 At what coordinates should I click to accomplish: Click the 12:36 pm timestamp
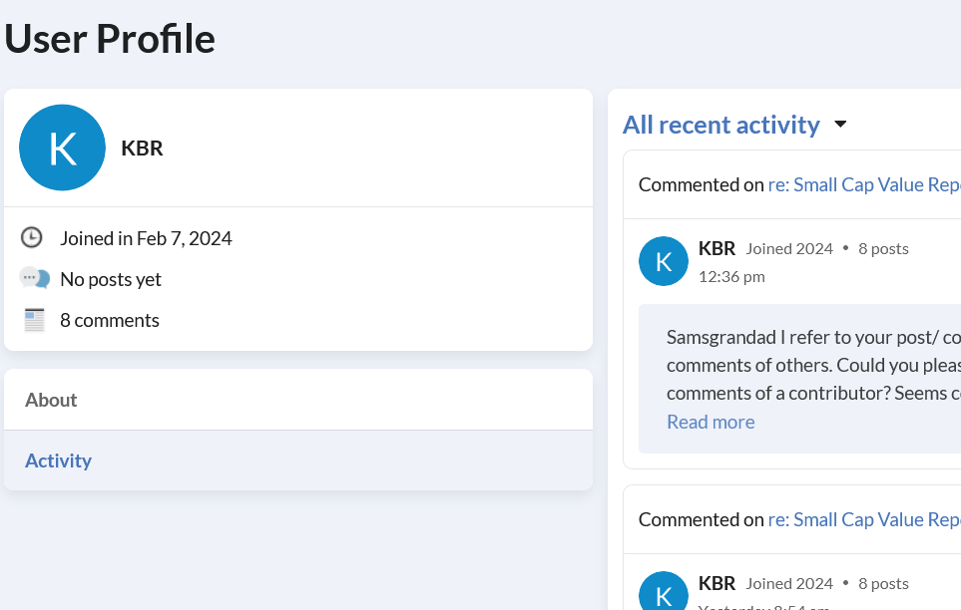(x=731, y=277)
